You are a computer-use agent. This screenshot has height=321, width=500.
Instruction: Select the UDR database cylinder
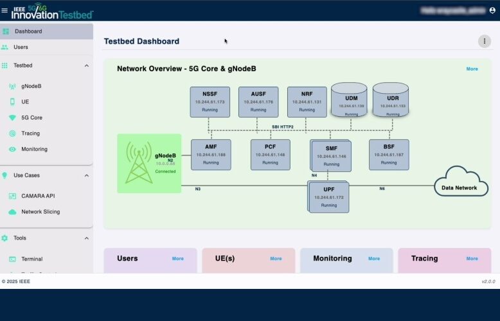(391, 100)
